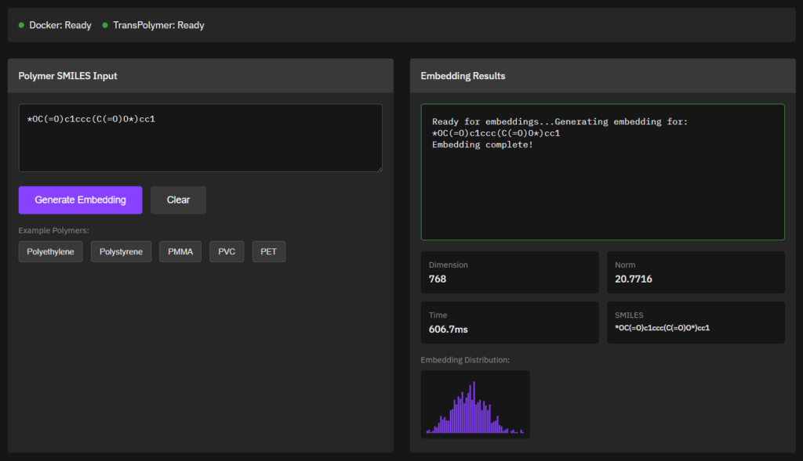Click the Time 606.7ms stat card
803x461 pixels.
509,322
